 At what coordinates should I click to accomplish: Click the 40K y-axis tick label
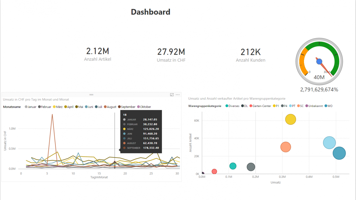(x=196, y=138)
